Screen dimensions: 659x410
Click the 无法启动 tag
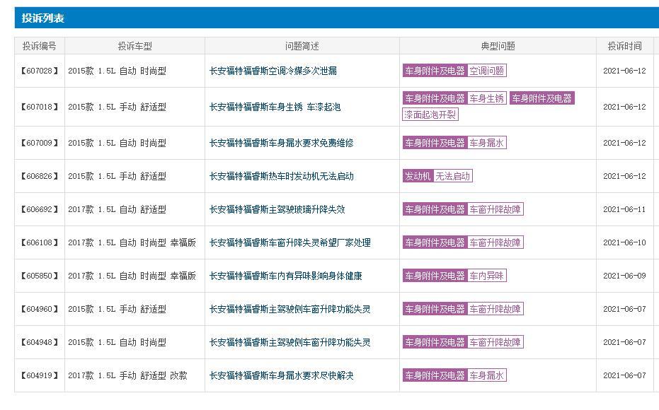452,176
